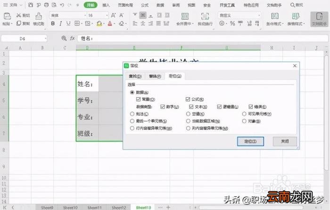Screen dimensions: 330x210
Task: Uncheck the 公式(R) checkbox
Action: [x=188, y=99]
